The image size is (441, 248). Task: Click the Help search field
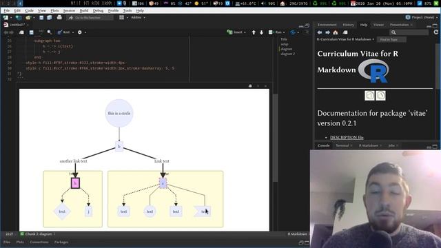coord(409,32)
